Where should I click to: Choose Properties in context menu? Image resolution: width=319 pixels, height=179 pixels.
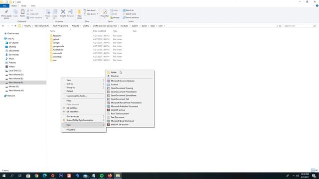point(83,130)
